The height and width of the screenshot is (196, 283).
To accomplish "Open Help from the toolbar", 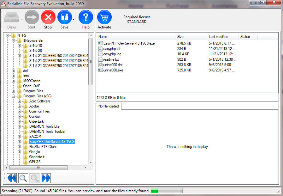I will [x=85, y=17].
